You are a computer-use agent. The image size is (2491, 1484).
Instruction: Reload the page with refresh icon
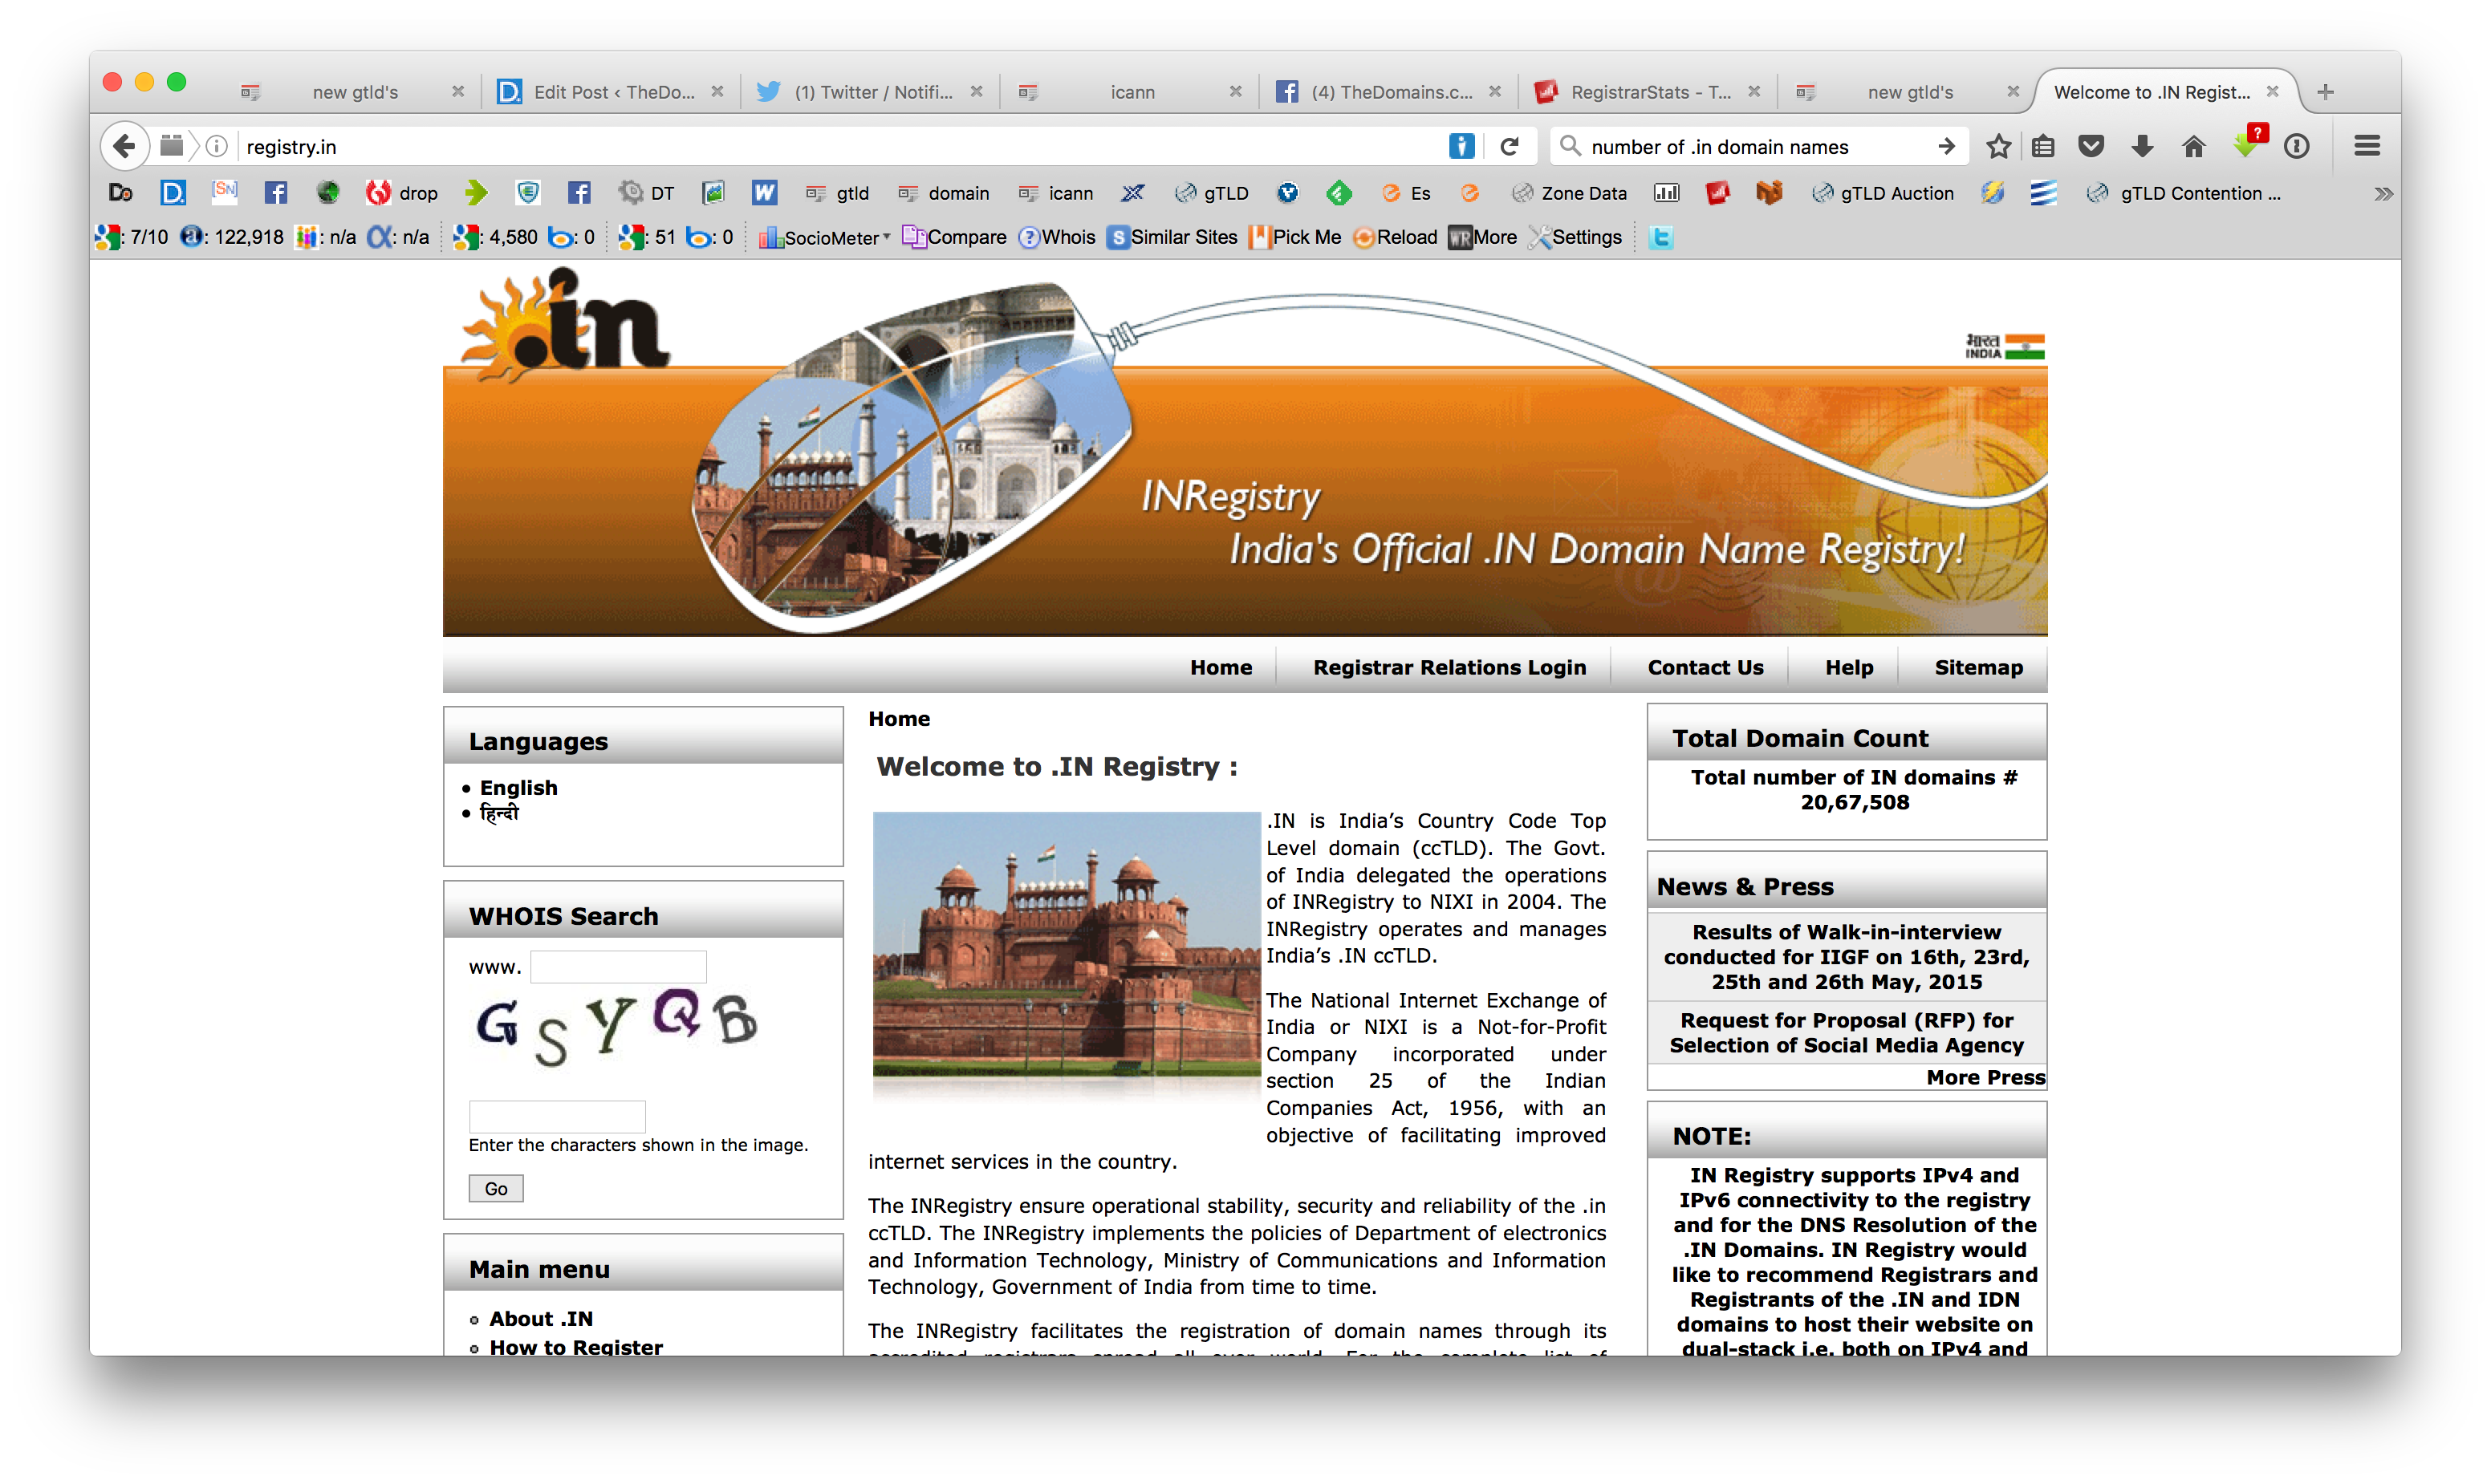point(1510,147)
